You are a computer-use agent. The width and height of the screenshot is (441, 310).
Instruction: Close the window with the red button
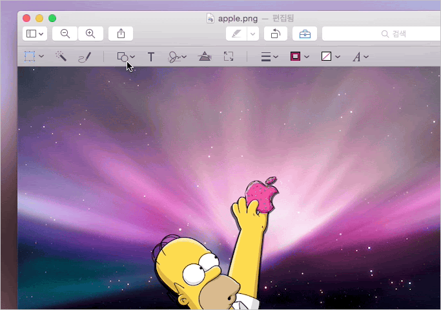tap(26, 18)
